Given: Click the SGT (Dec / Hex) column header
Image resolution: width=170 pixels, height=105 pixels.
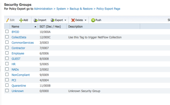Looking at the screenshot, I should point(52,26).
